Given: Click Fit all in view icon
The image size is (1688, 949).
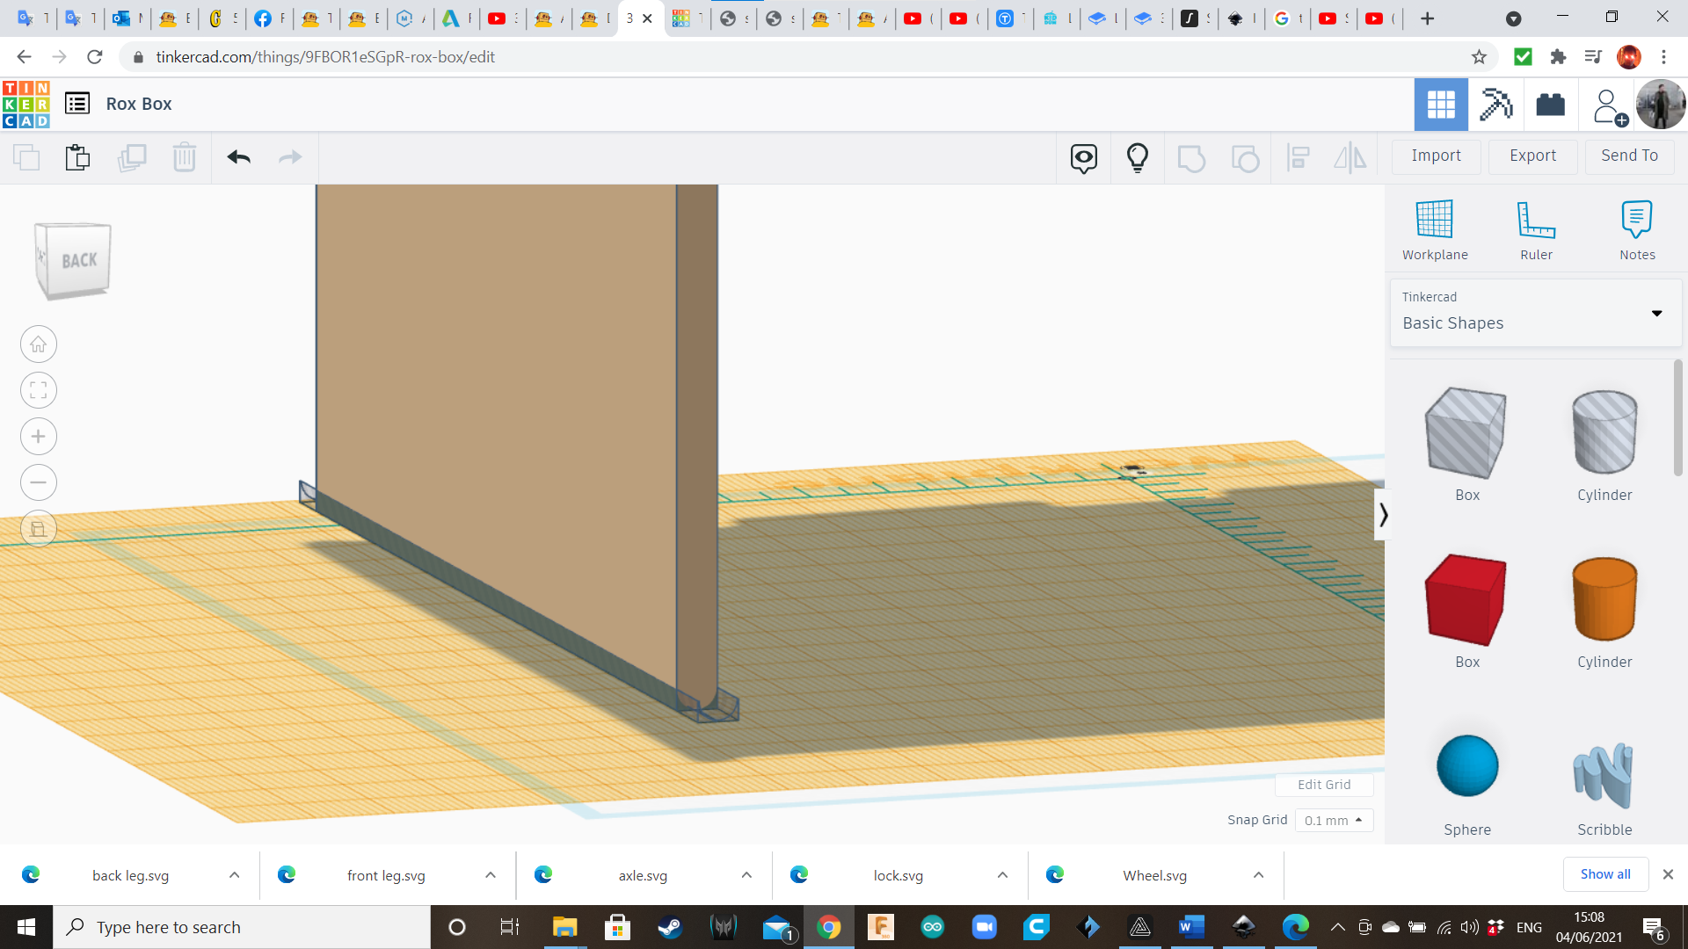Looking at the screenshot, I should coord(39,390).
